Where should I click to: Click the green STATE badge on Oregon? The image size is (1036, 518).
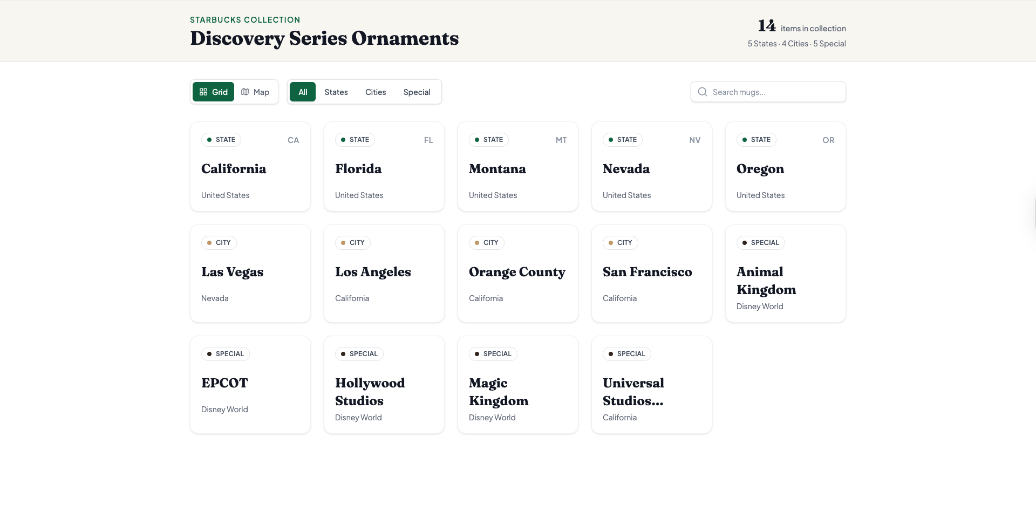click(756, 140)
